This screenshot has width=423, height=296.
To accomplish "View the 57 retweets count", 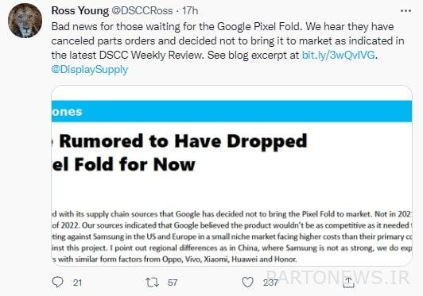I will (173, 283).
